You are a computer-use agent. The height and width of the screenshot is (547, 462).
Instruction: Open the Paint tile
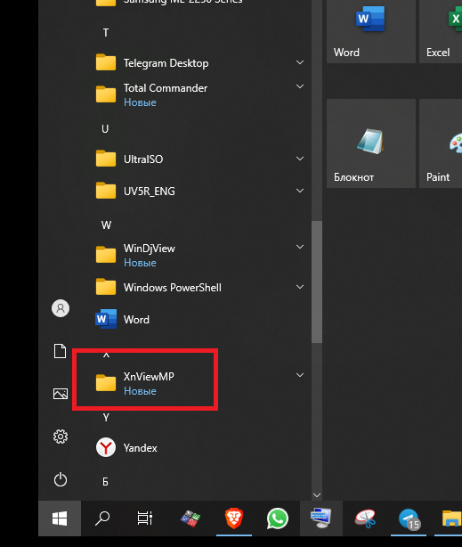click(441, 143)
